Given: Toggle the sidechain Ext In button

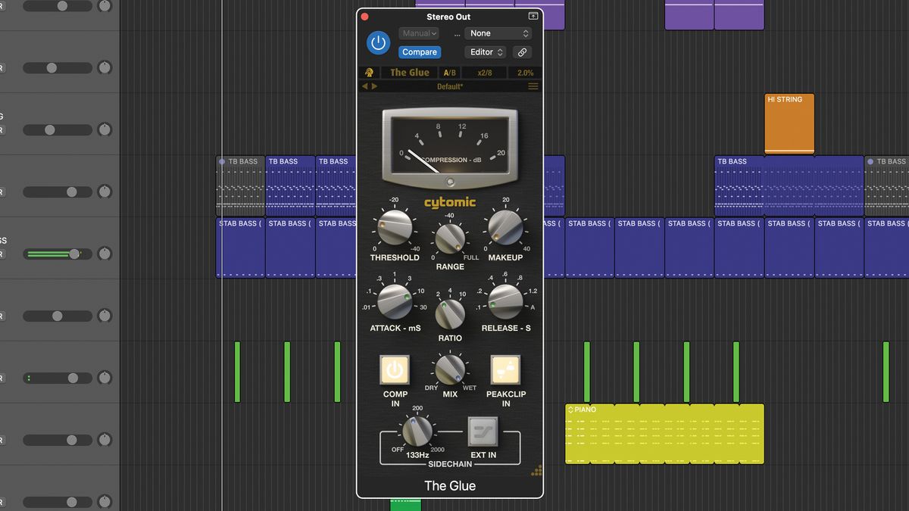Looking at the screenshot, I should click(x=483, y=432).
